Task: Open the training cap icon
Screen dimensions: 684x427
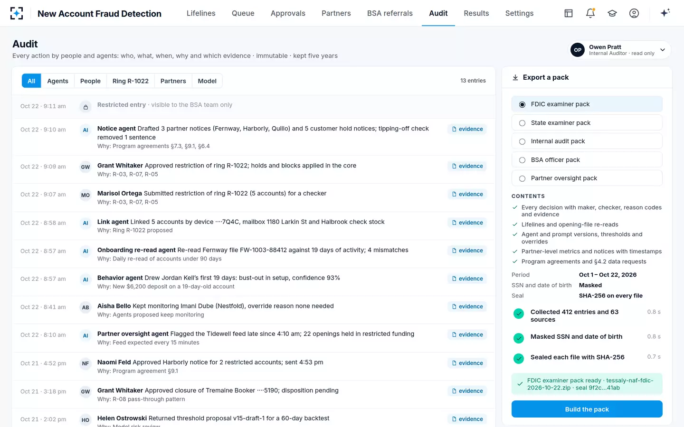Action: tap(612, 13)
